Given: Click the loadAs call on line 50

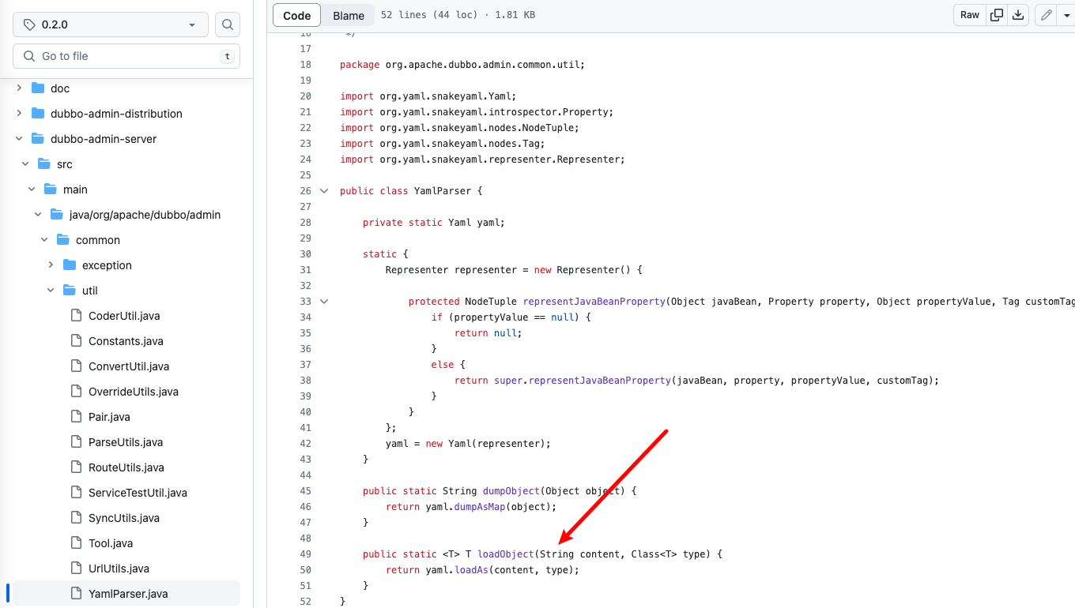Looking at the screenshot, I should point(471,570).
